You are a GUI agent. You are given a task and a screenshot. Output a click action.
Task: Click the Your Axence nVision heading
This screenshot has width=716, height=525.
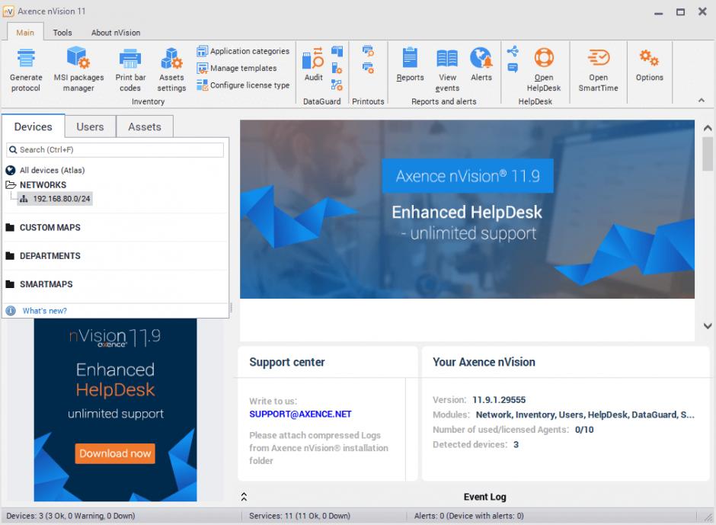[x=484, y=362]
